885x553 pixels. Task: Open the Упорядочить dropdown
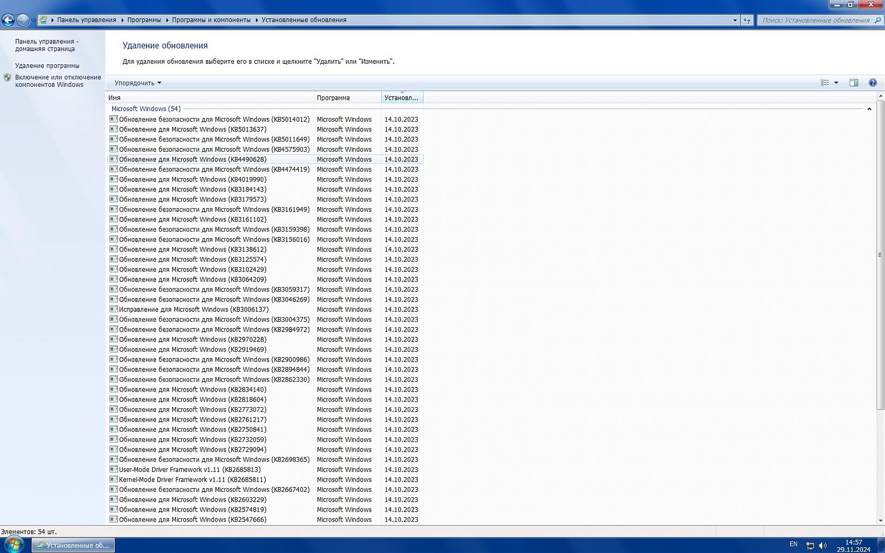pos(138,83)
